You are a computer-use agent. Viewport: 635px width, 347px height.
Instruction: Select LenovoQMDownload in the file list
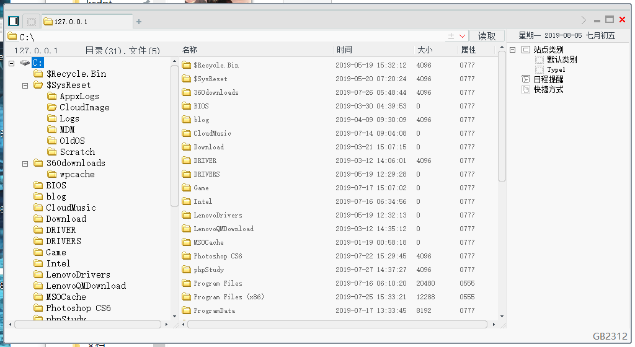(223, 229)
